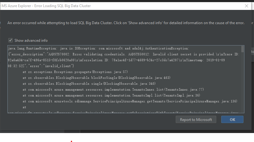Click the TenantsImpl.list stack line

111,95
